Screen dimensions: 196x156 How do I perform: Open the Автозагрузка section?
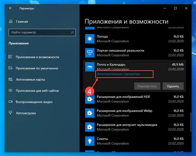pyautogui.click(x=26, y=113)
